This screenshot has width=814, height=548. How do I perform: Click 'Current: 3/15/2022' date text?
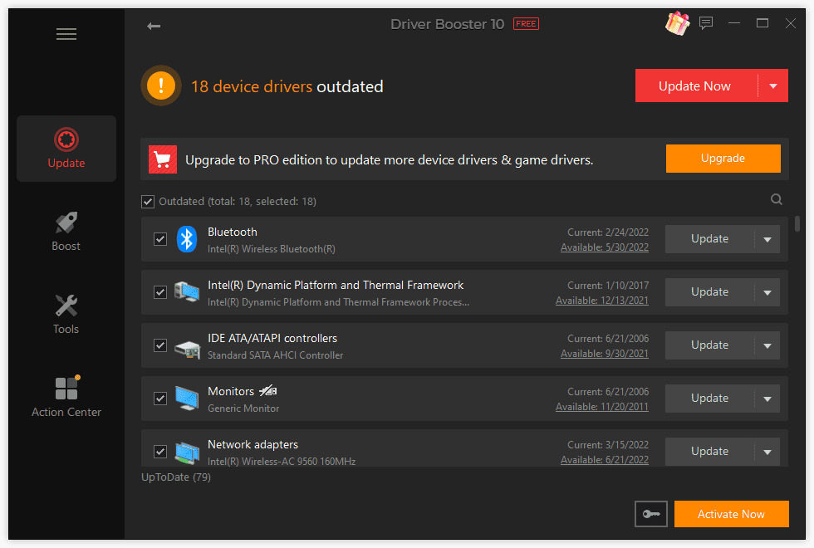point(608,445)
